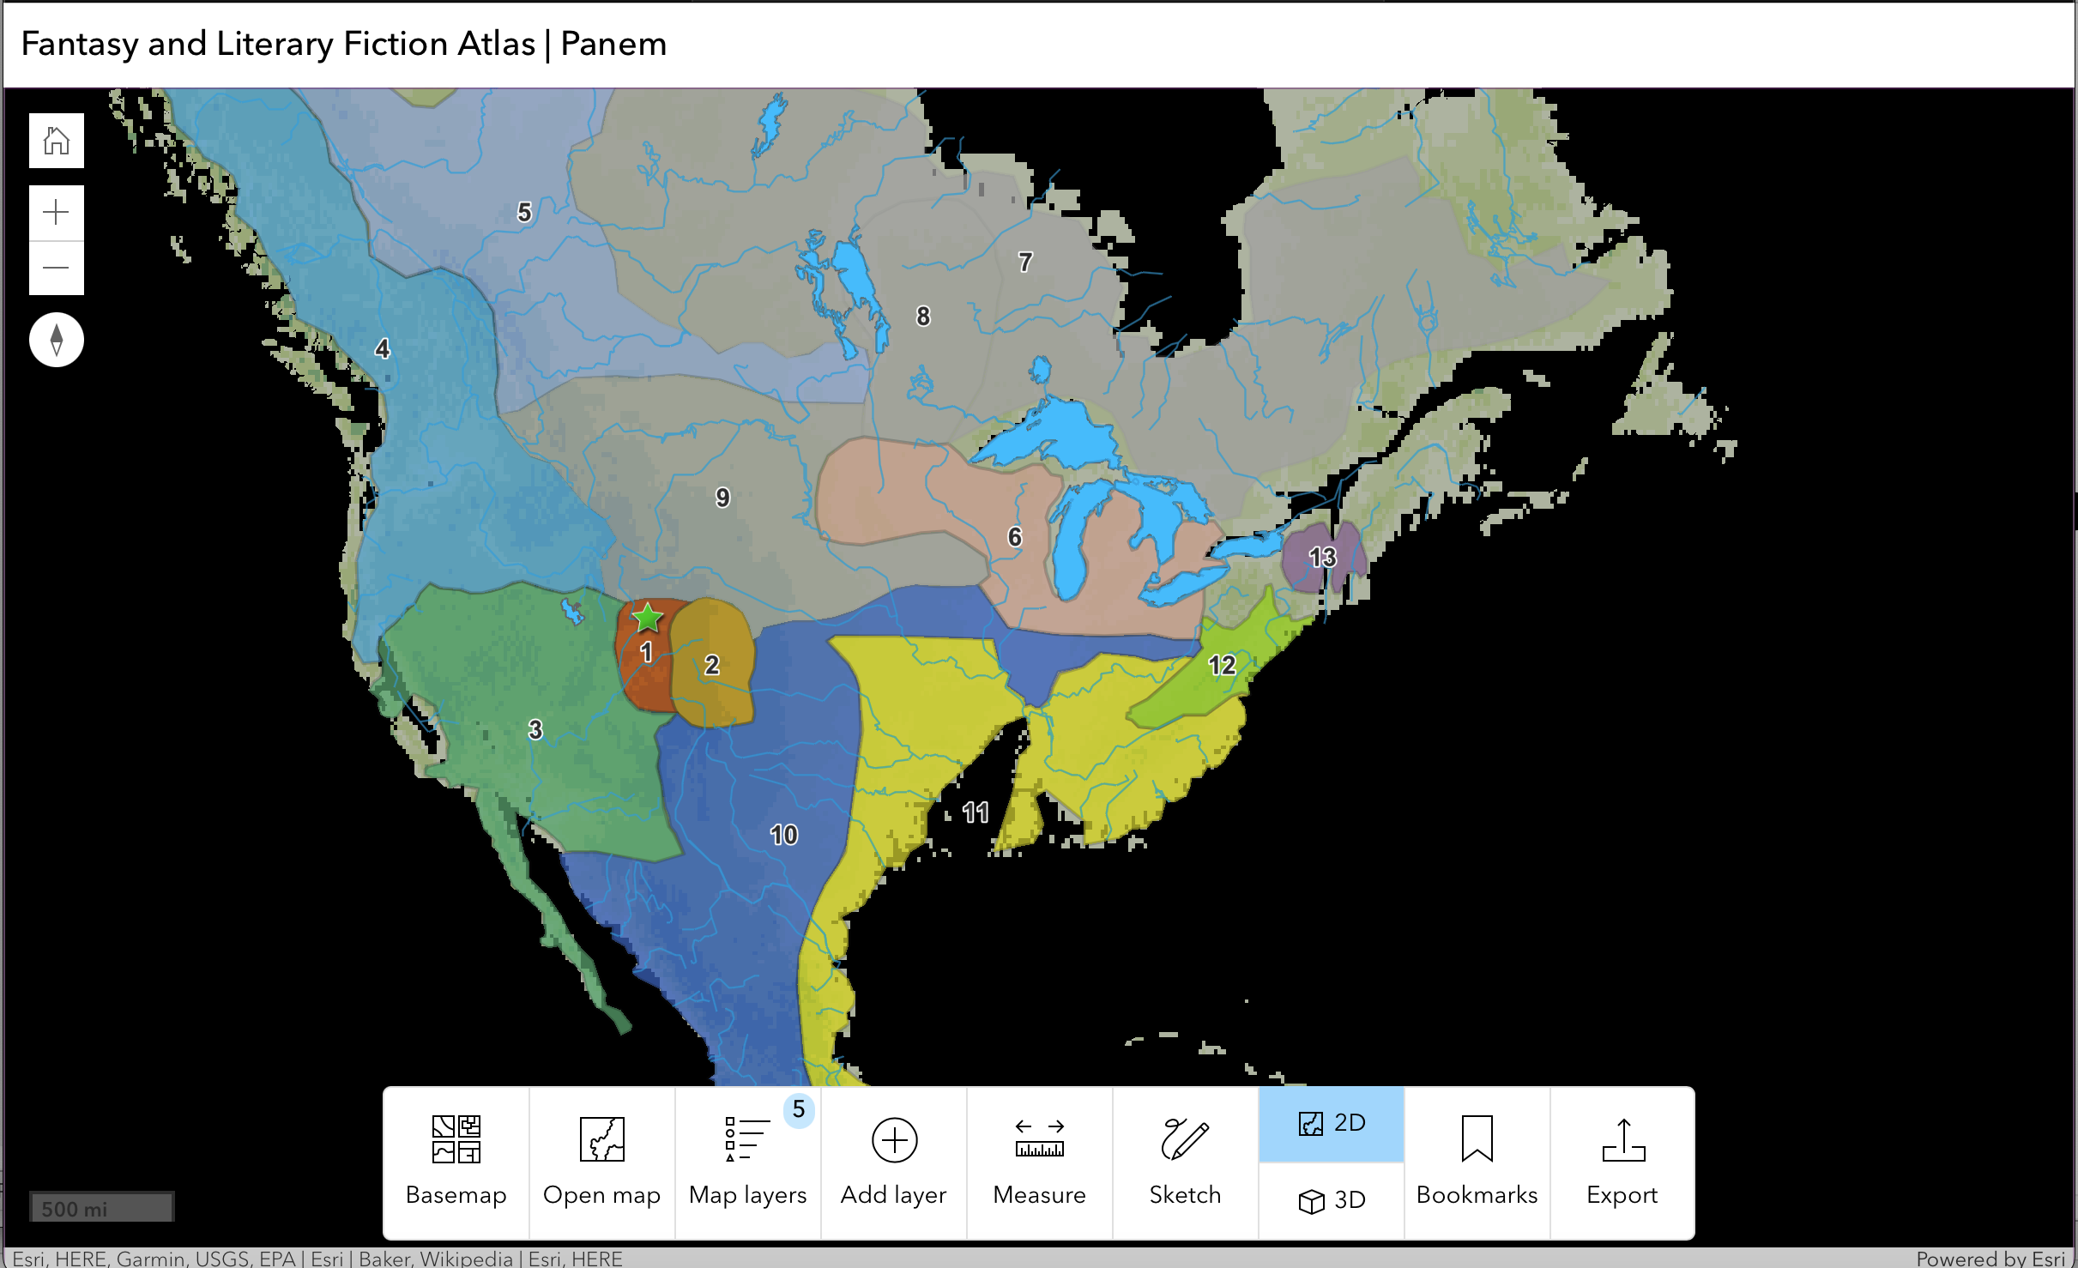The image size is (2078, 1268).
Task: Click the District 7 label
Action: pos(1025,262)
